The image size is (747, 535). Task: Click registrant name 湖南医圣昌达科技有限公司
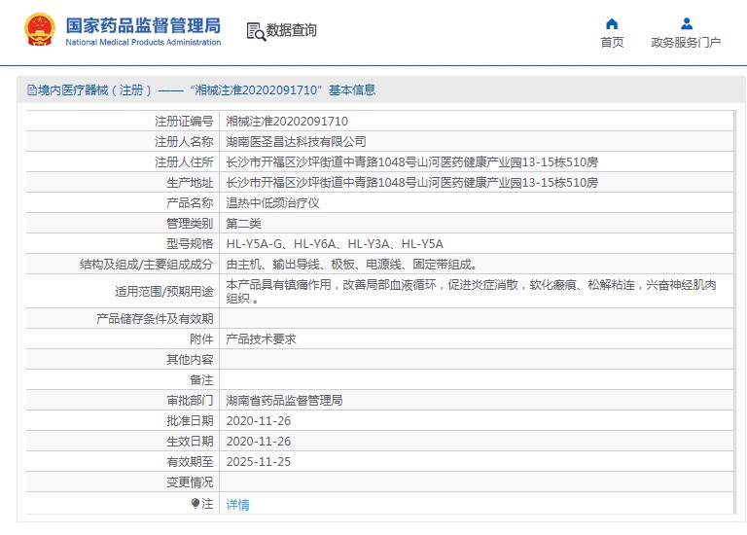tap(296, 142)
